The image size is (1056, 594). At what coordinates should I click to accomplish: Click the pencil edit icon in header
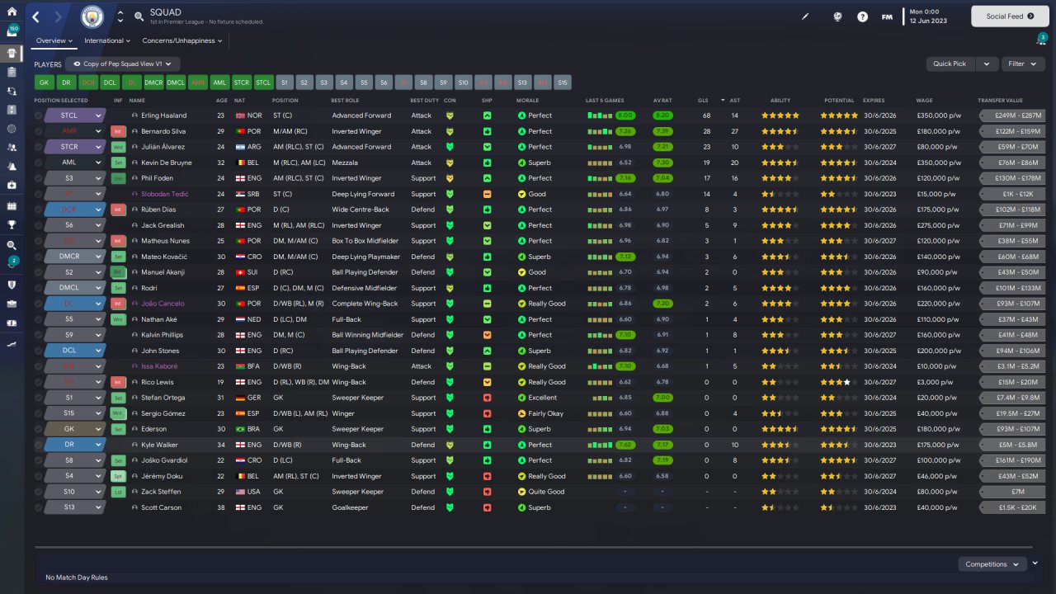coord(805,16)
